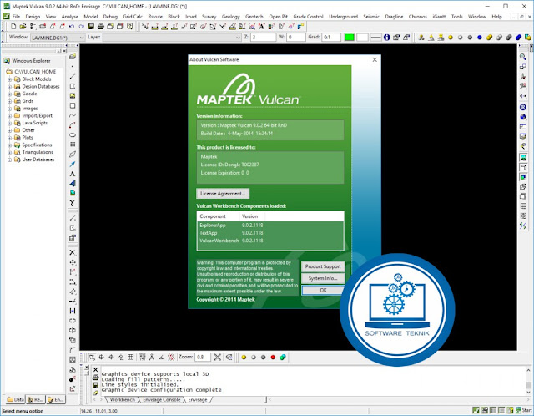Select the Plots folder in explorer tree
The height and width of the screenshot is (416, 534).
click(28, 138)
